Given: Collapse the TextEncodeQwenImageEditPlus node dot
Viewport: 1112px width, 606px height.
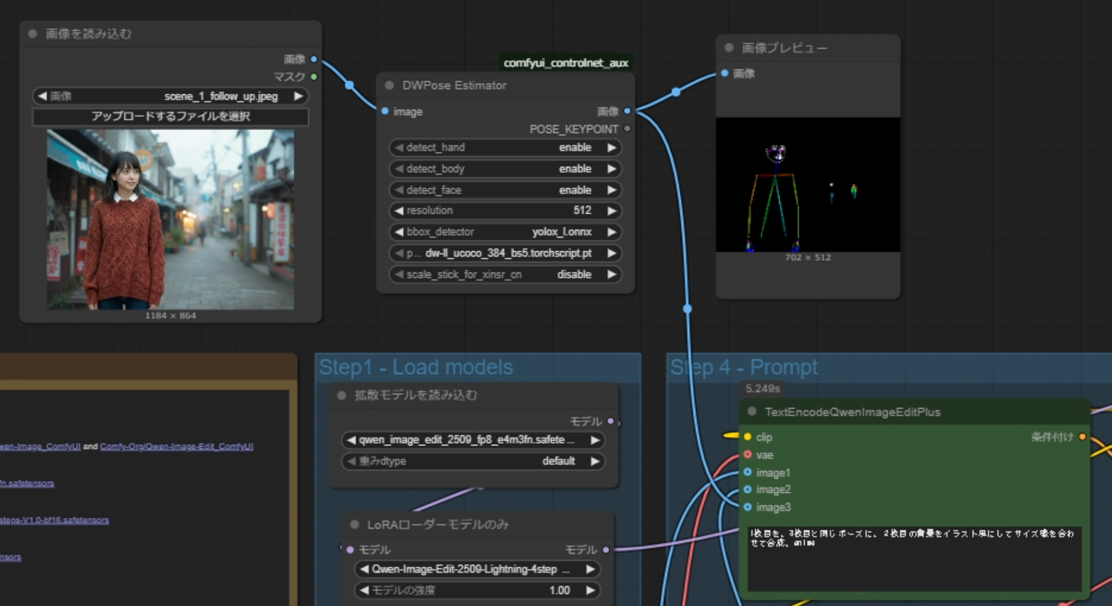Looking at the screenshot, I should (752, 412).
